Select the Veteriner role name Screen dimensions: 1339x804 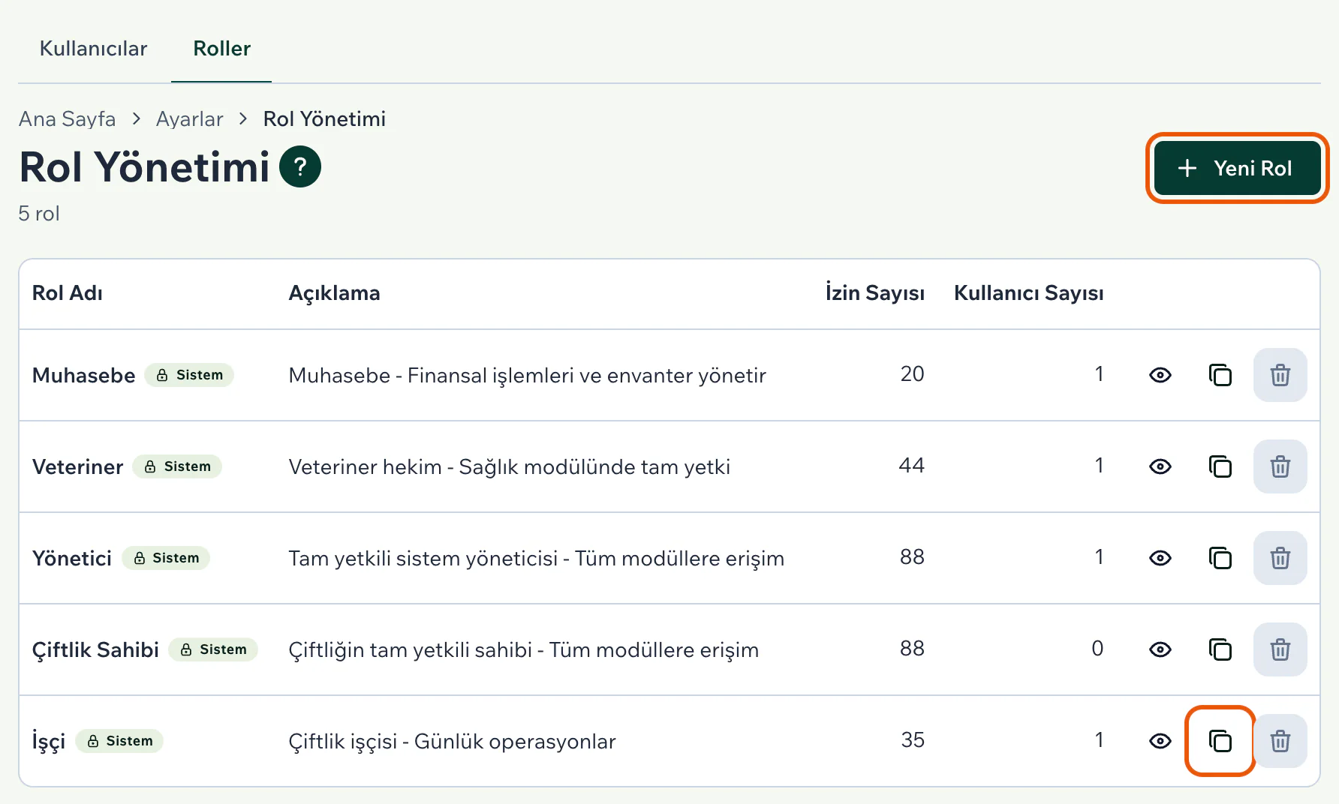[x=77, y=466]
